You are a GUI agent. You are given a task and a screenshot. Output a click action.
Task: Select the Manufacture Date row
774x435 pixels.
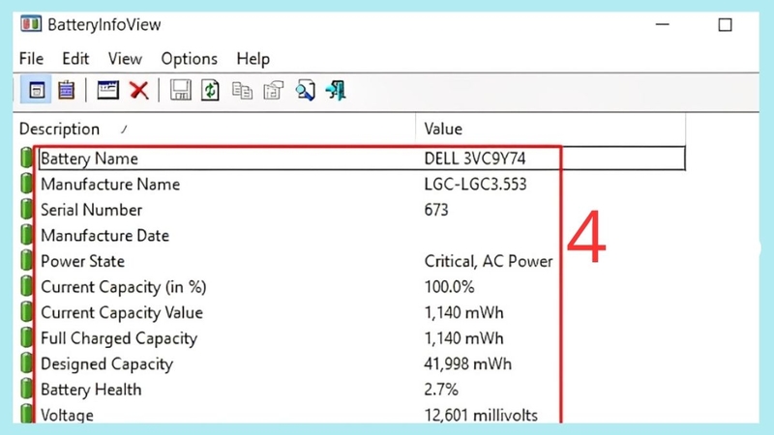coord(352,235)
